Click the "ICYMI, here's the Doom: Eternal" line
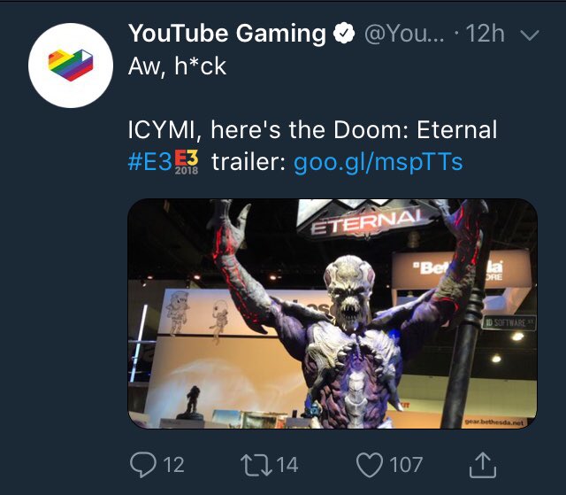 (312, 129)
